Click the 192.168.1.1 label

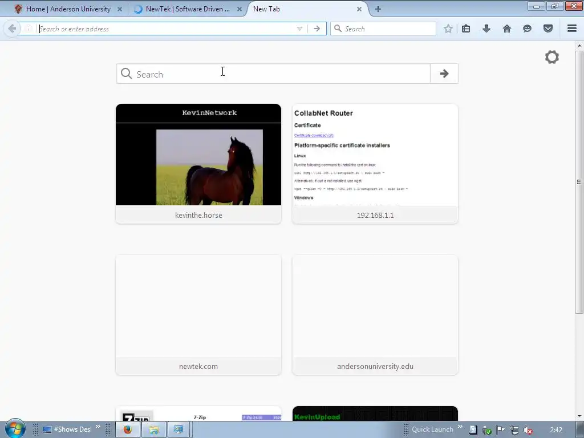tap(375, 215)
